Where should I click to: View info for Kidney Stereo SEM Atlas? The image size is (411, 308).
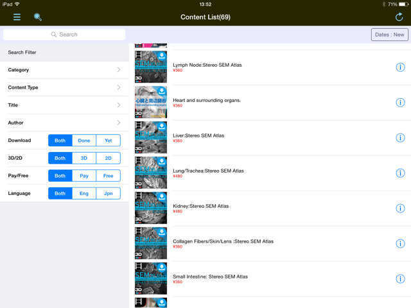400,209
